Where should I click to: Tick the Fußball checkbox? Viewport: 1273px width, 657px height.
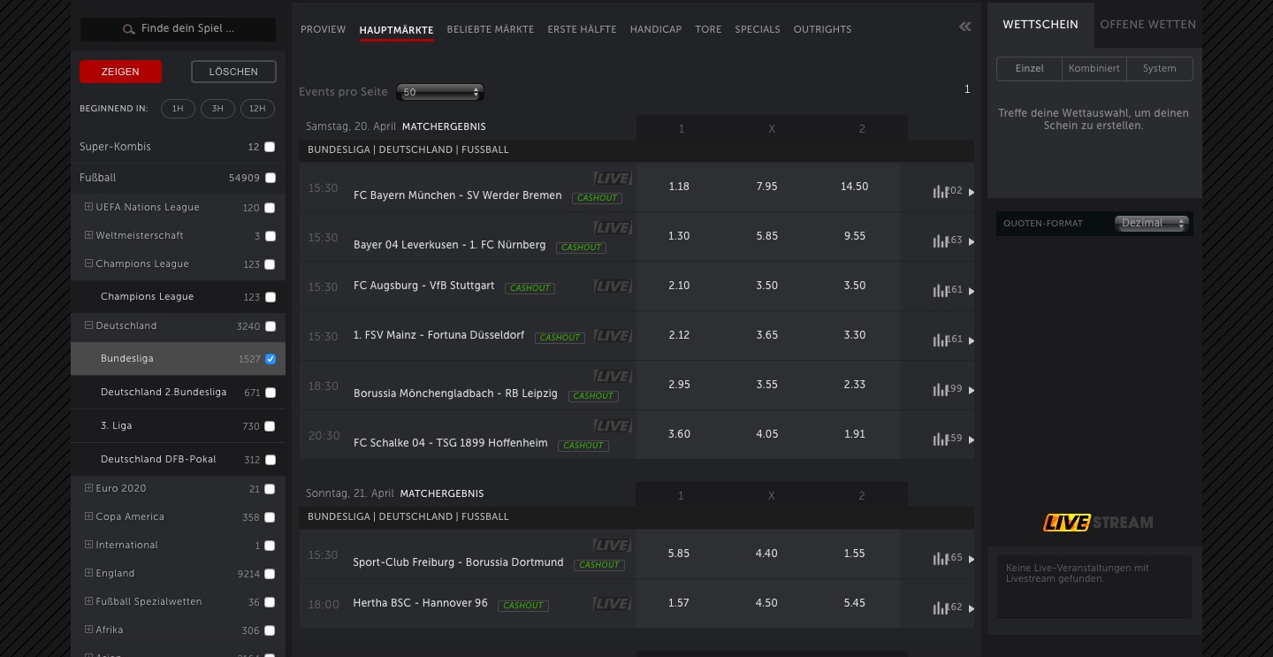271,178
